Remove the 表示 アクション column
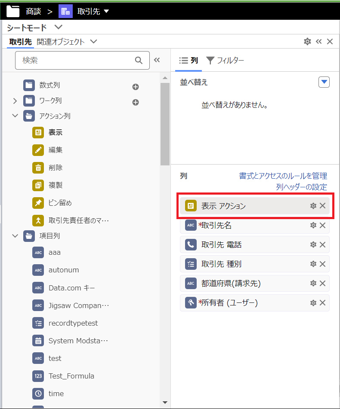Screen dimensions: 340x409 [322, 205]
